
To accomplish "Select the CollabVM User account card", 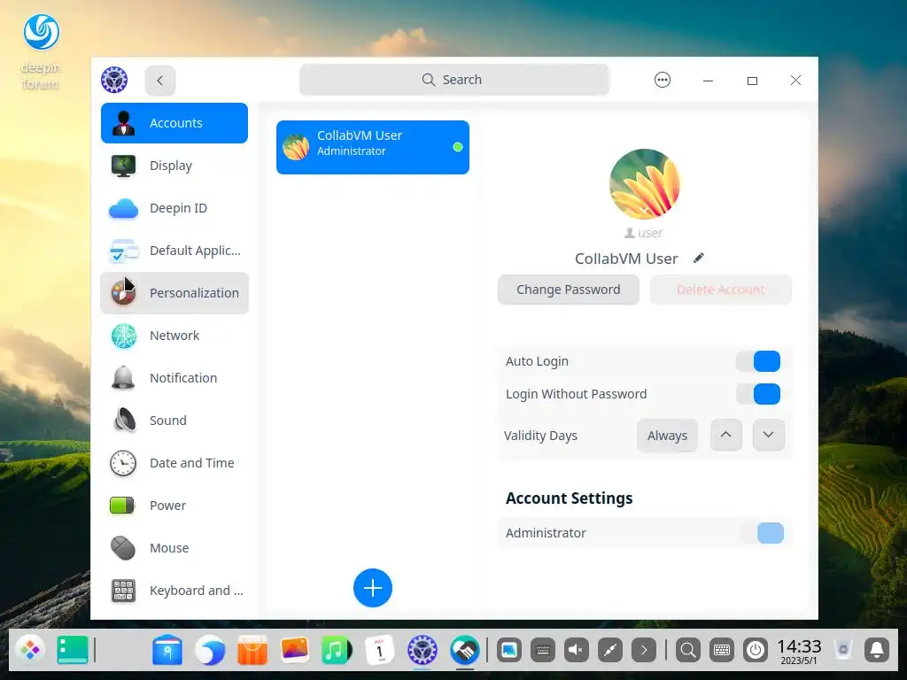I will click(373, 148).
